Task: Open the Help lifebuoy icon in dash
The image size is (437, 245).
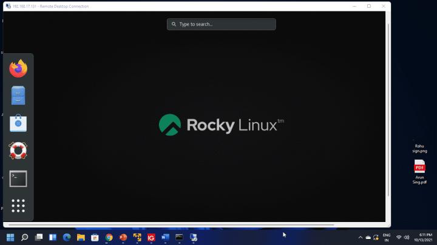Action: [18, 151]
